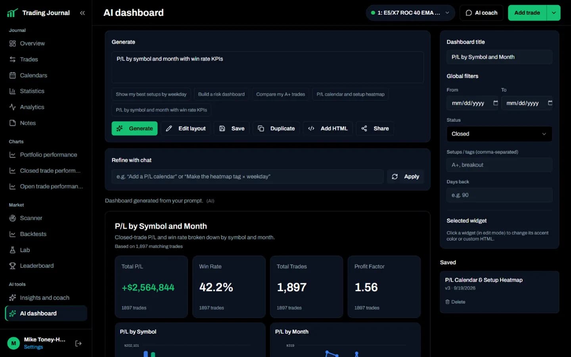Screen dimensions: 571x357
Task: Choose 'Compare my A+ trades' suggestion chip
Action: (x=280, y=94)
